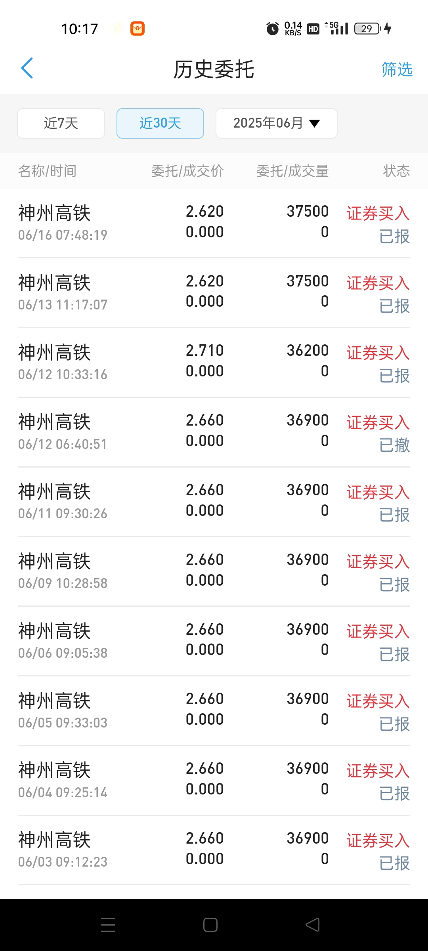Screen dimensions: 428x951
Task: Tap the blue back arrow icon
Action: 27,68
